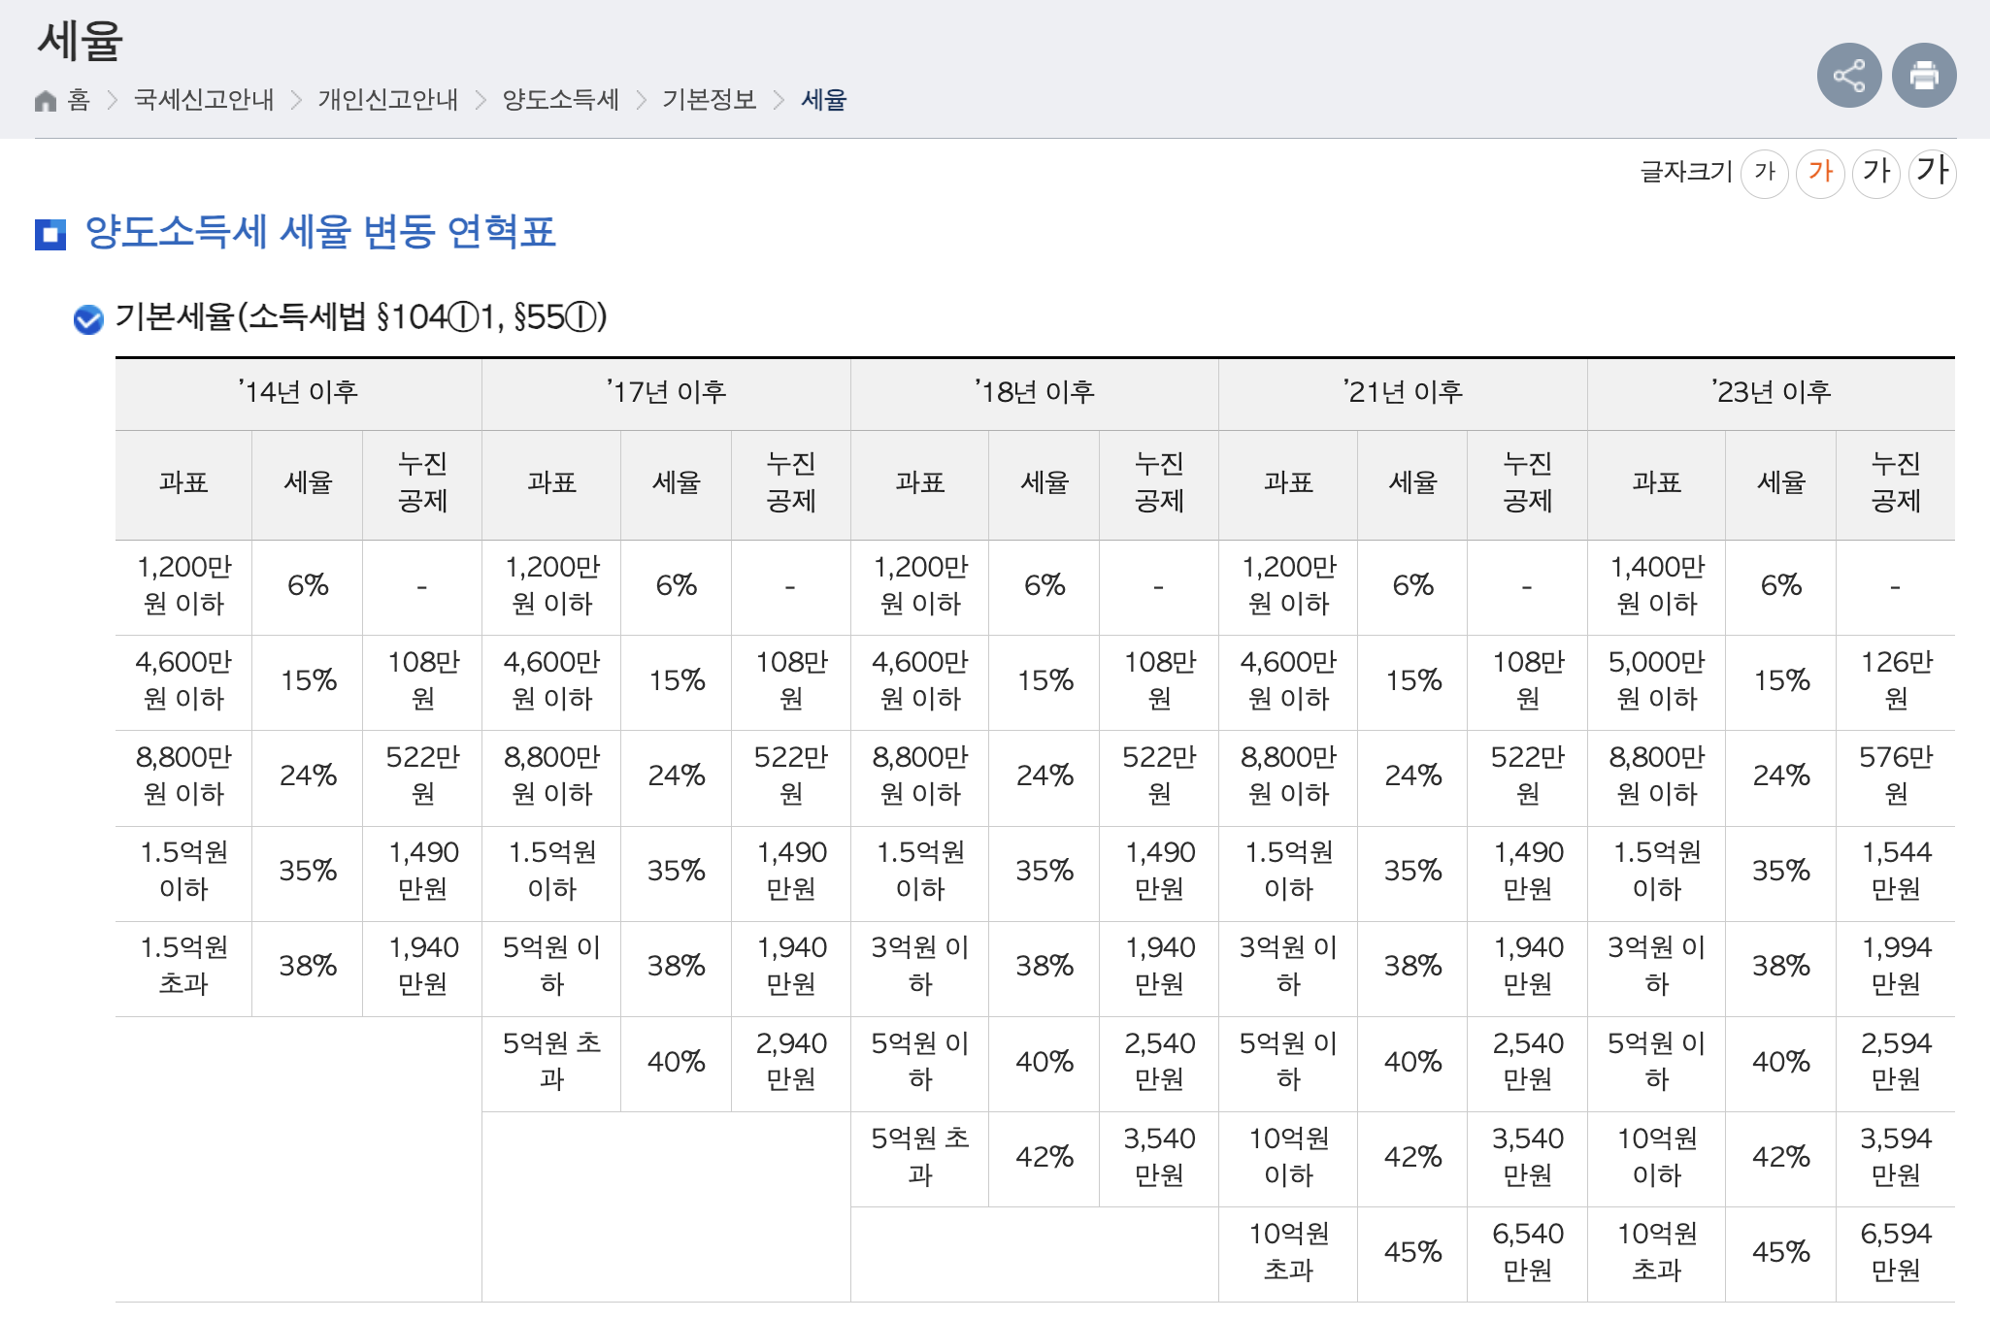
Task: Click the current 세율 breadcrumb item
Action: (823, 100)
